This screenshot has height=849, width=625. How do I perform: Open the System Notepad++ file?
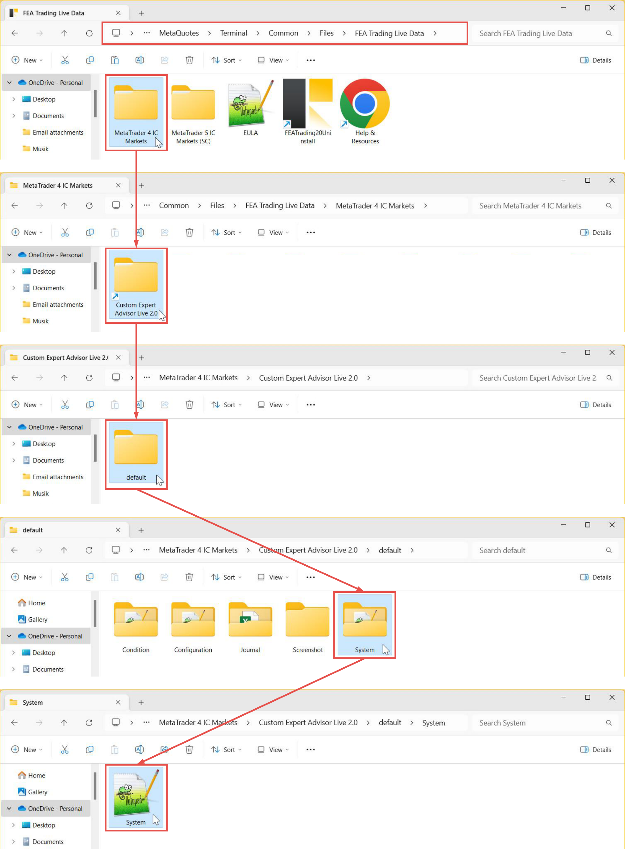(136, 797)
